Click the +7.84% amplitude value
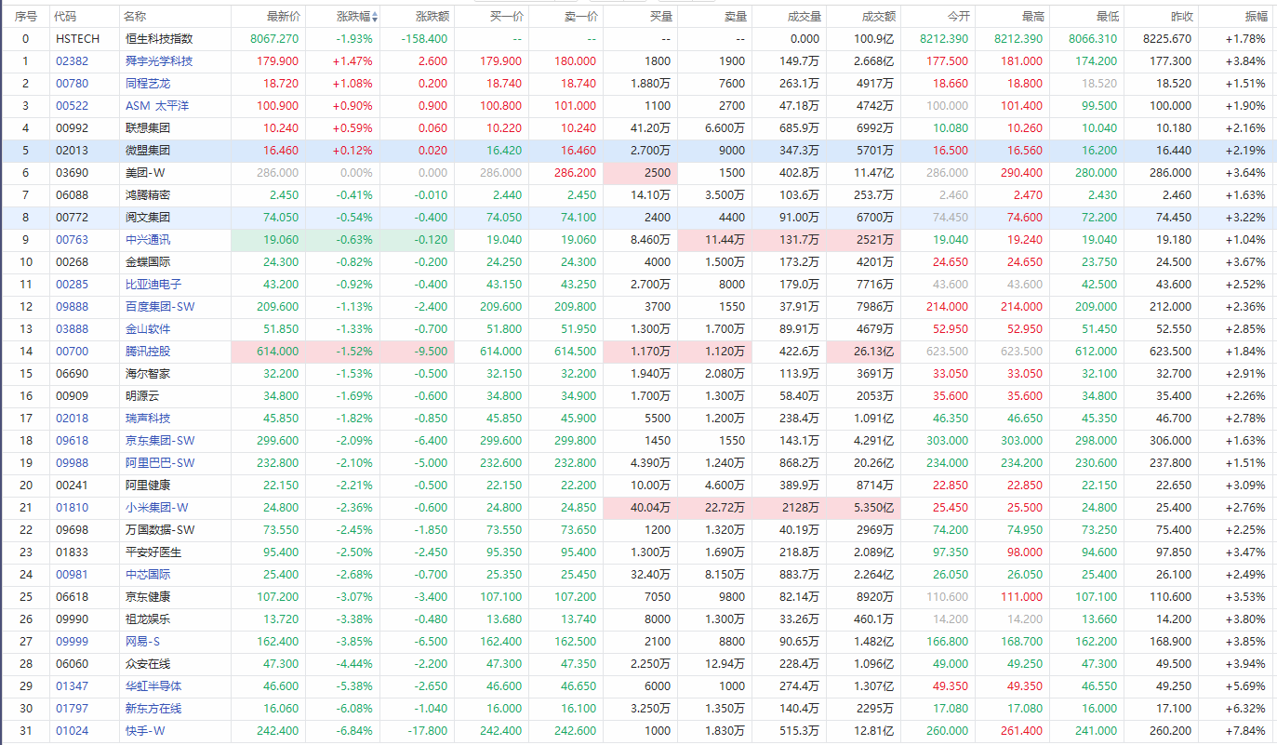1277x745 pixels. pos(1246,731)
